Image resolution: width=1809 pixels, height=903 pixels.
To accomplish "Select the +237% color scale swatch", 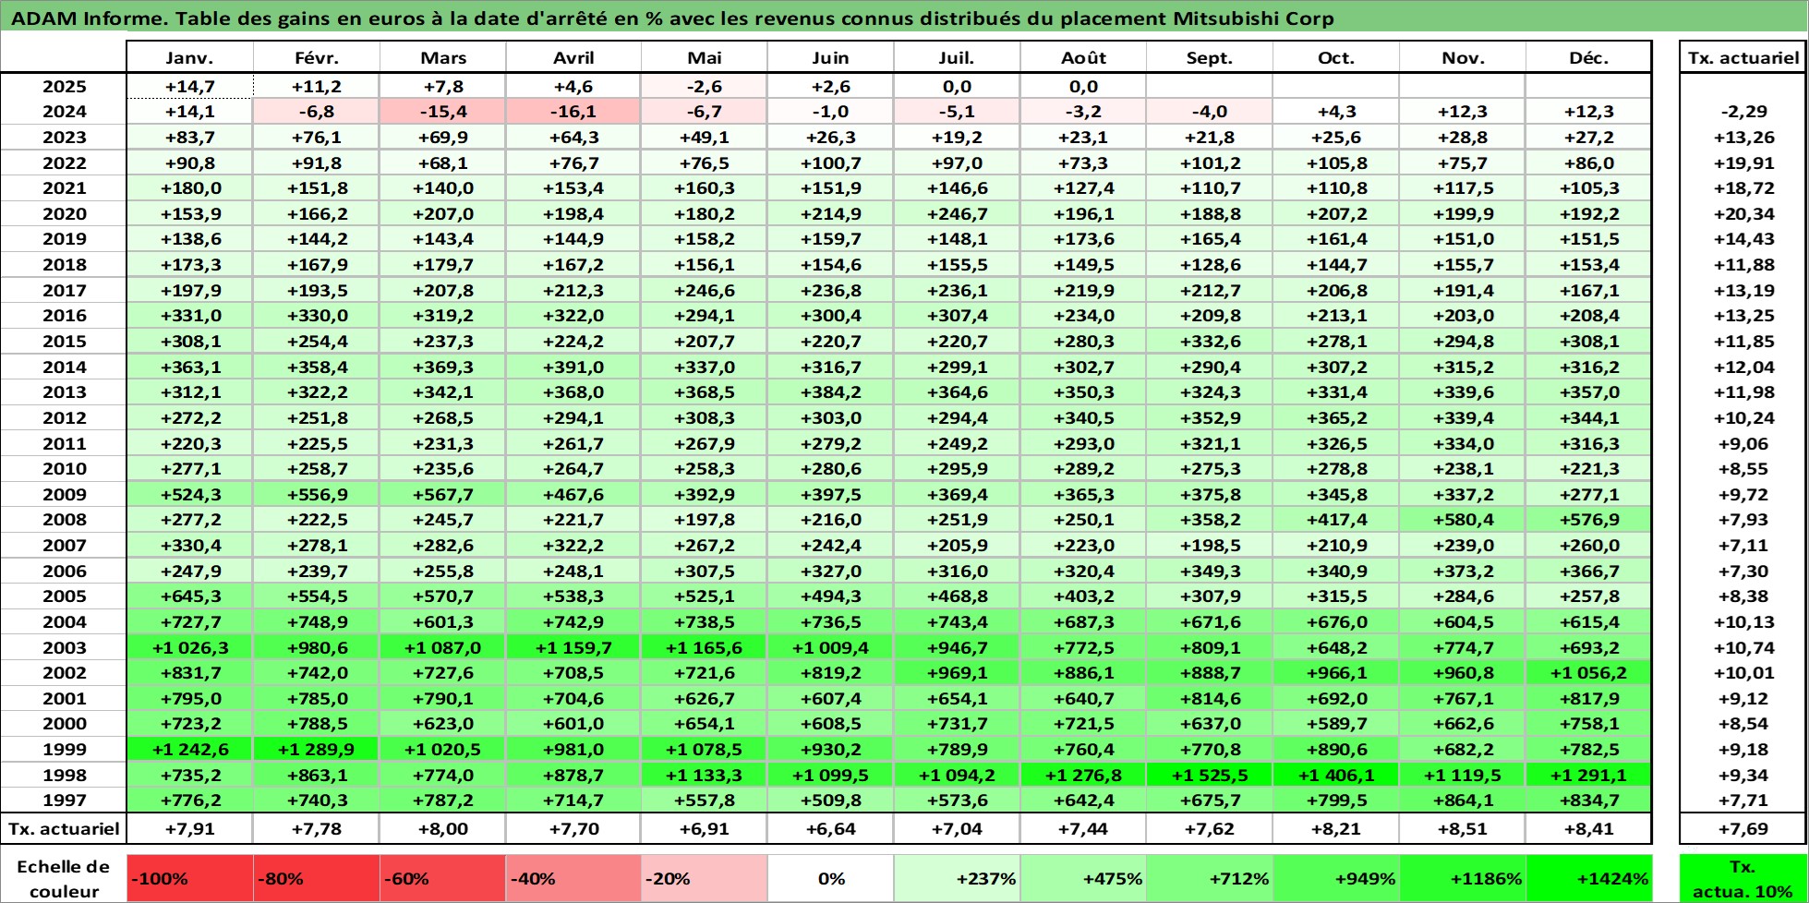I will click(957, 878).
